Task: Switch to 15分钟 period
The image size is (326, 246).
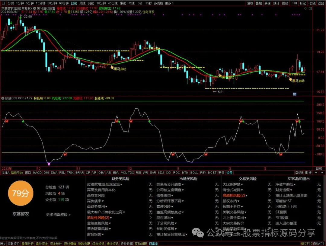Action: 40,3
